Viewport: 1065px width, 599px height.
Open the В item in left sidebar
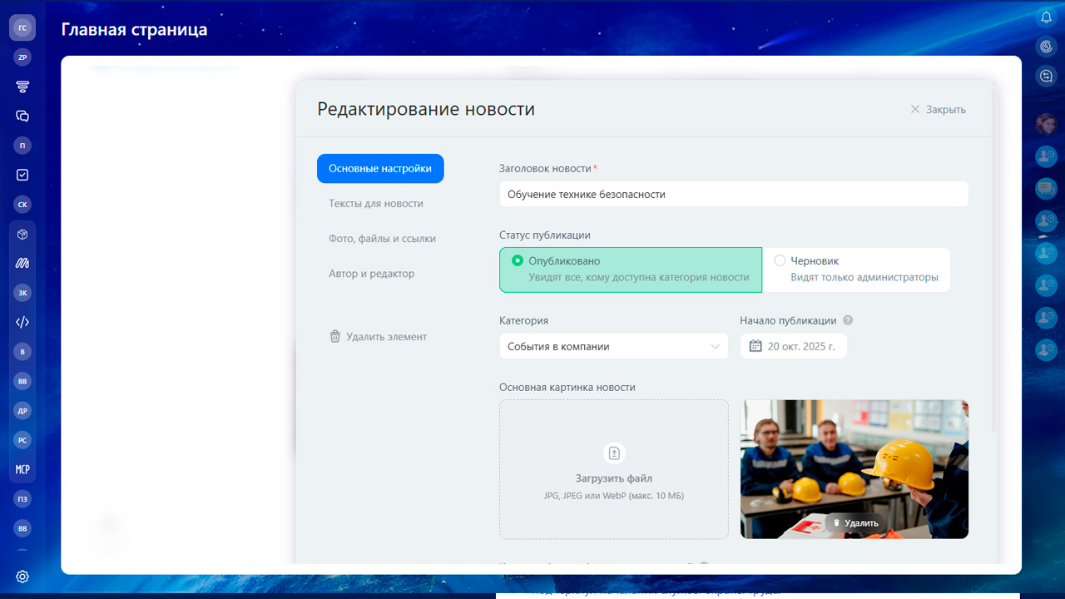tap(22, 352)
